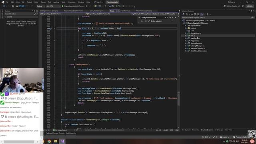Switch to the SettingsForm.cs [Design] tab
Image resolution: width=256 pixels, height=144 pixels.
click(49, 11)
